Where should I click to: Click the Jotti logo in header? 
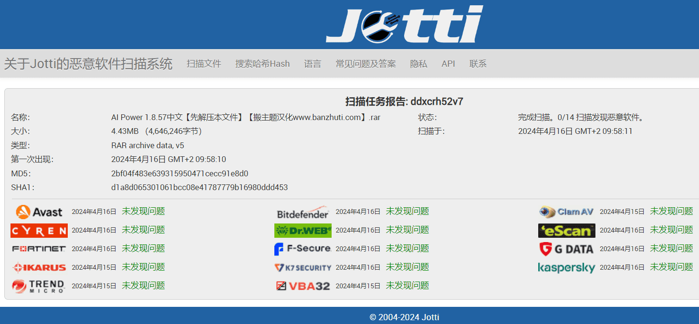pyautogui.click(x=405, y=24)
